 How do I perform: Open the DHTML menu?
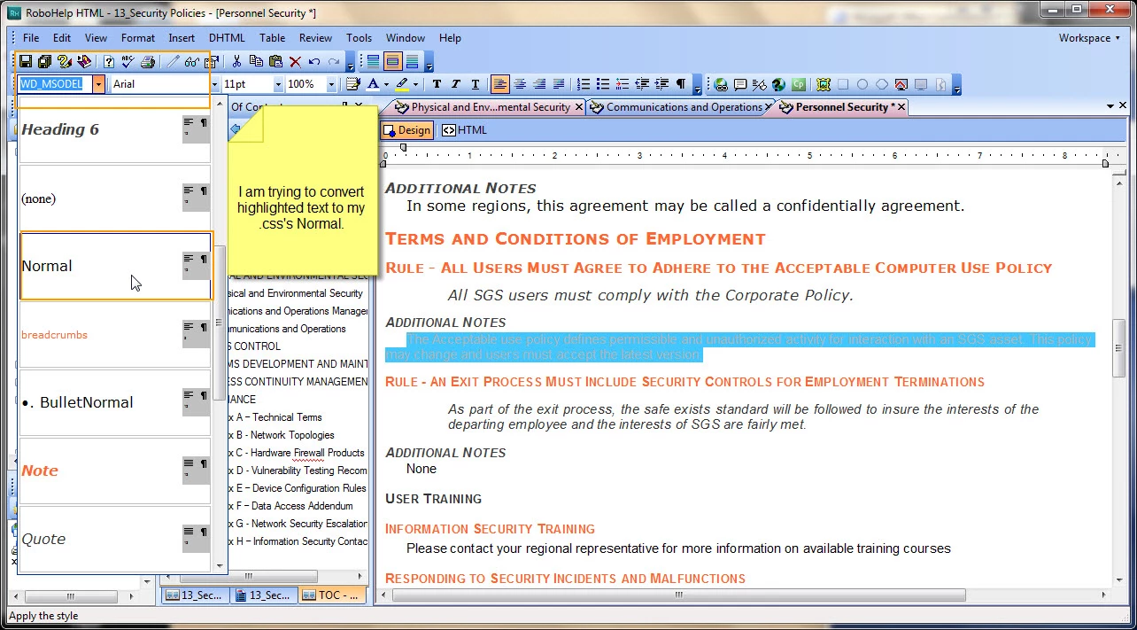point(227,38)
